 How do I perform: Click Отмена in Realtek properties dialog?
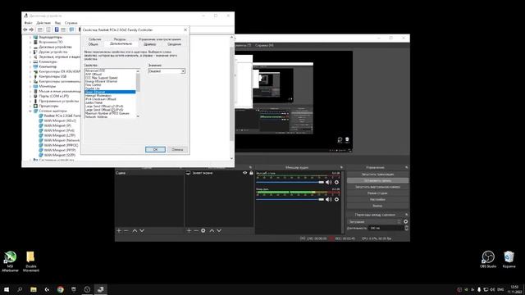[177, 149]
